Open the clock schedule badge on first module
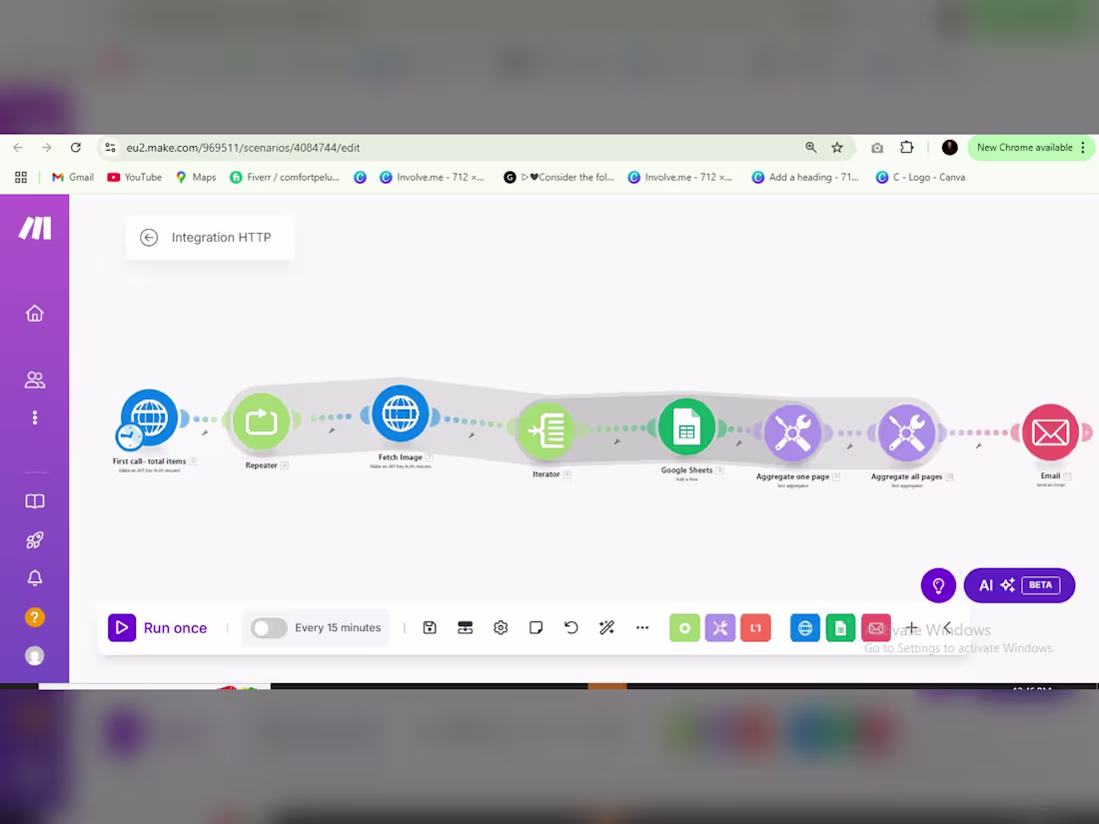The height and width of the screenshot is (824, 1099). [x=129, y=436]
